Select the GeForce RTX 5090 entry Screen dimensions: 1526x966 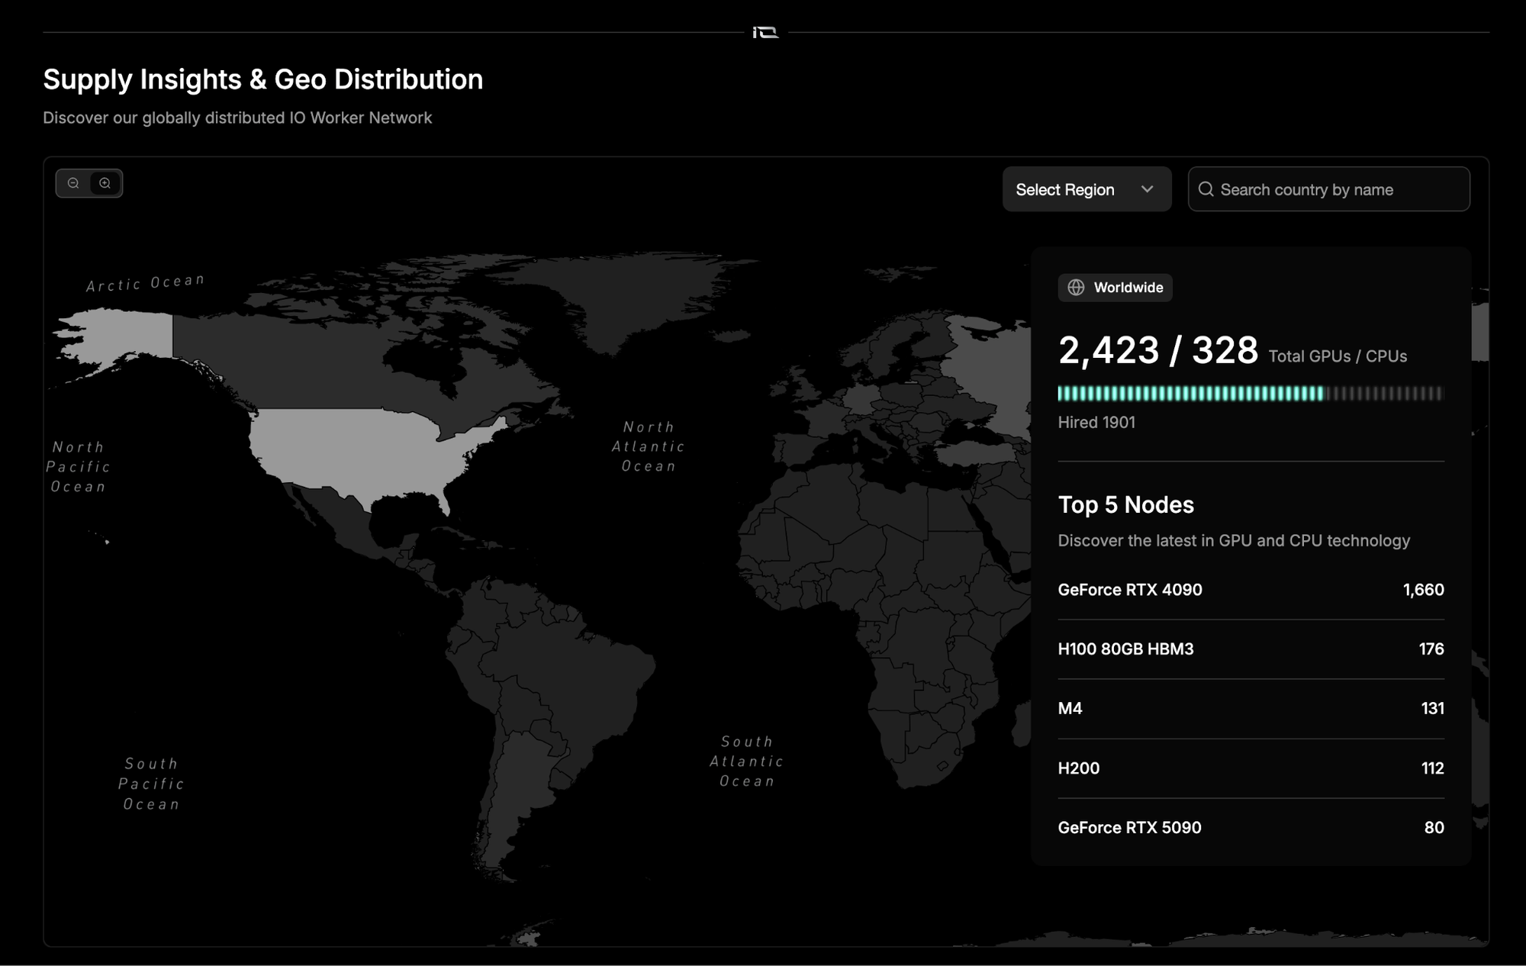point(1251,827)
